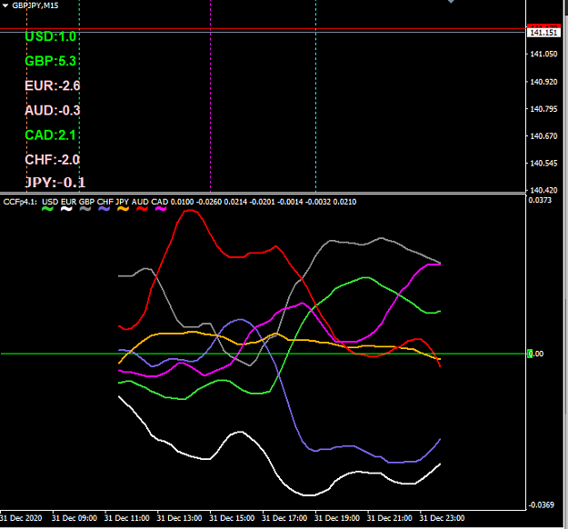Click the 31 Dec 21:00 time label
This screenshot has height=529, width=568.
(389, 518)
